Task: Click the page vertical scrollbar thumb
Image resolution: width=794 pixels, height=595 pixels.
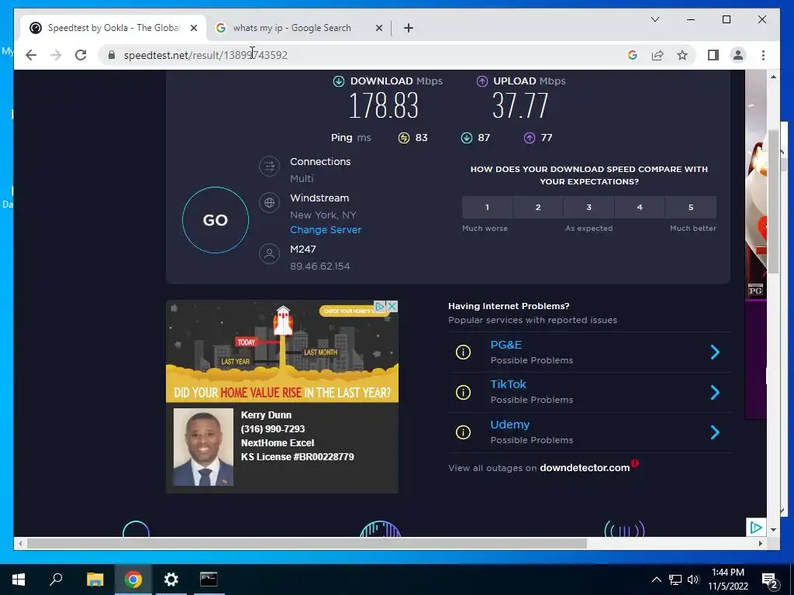Action: click(773, 201)
